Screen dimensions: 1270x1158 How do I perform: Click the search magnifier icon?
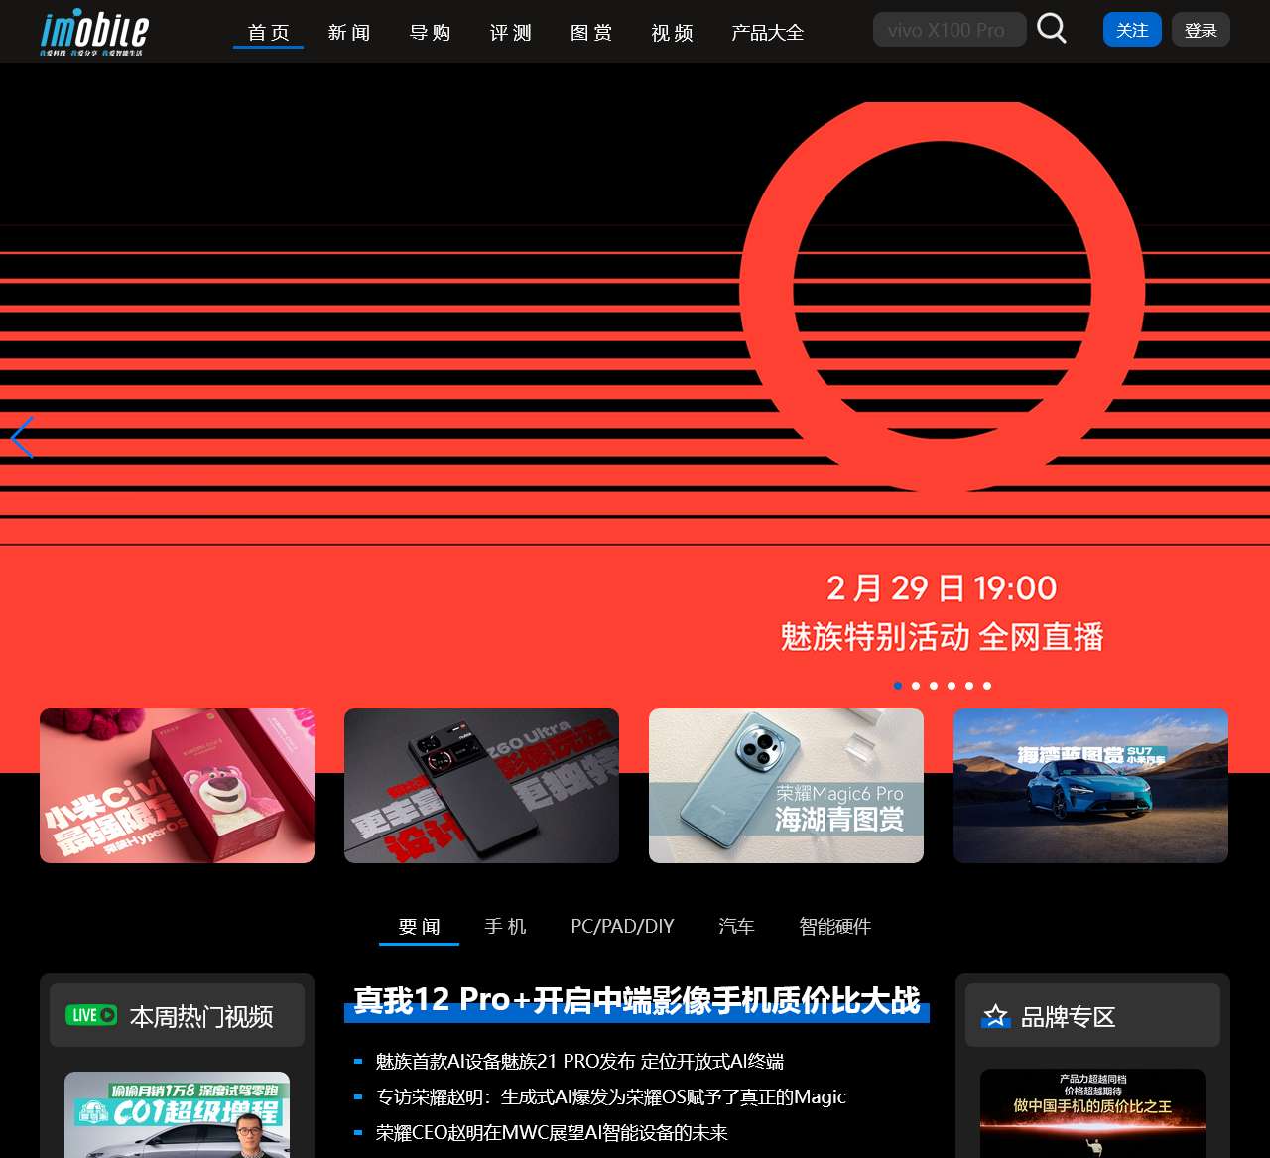point(1052,29)
